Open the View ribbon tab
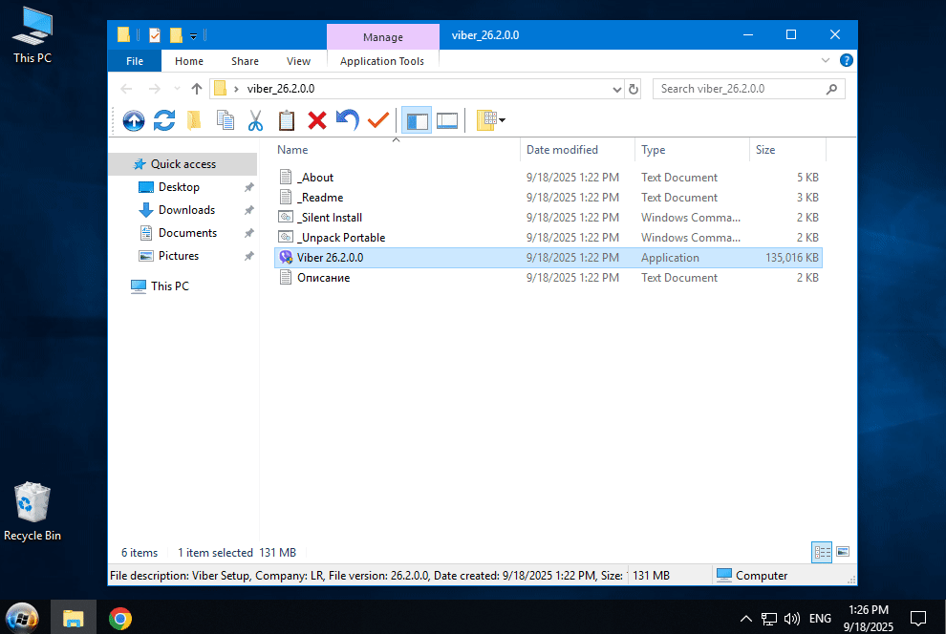 click(x=298, y=61)
